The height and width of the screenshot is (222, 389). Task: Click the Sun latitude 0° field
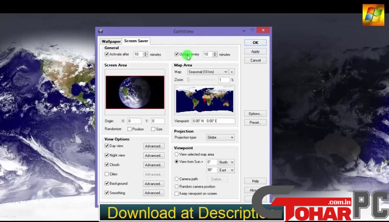pos(212,162)
